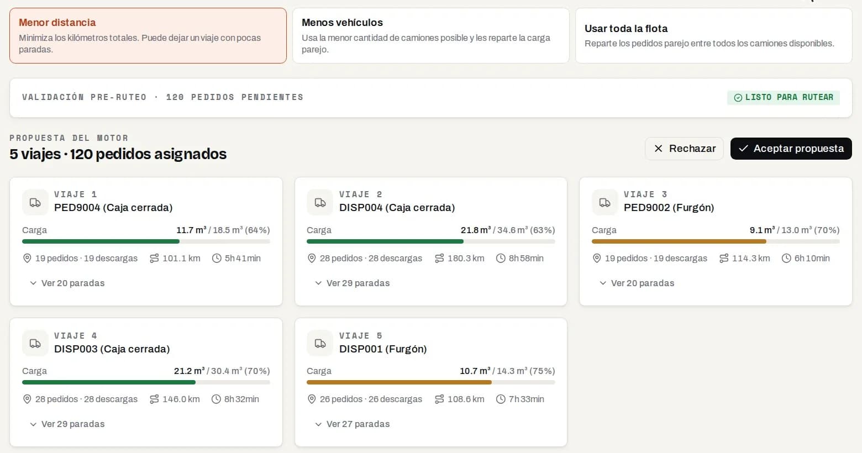Screen dimensions: 862x453
Task: Click the 9.1 m³ / 13.0 m³ (70%) value
Action: pos(795,230)
